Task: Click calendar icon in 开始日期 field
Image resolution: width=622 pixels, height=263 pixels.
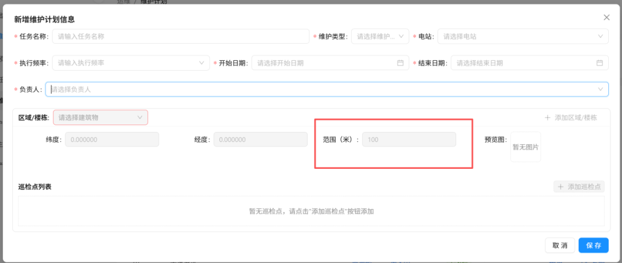Action: pyautogui.click(x=400, y=63)
